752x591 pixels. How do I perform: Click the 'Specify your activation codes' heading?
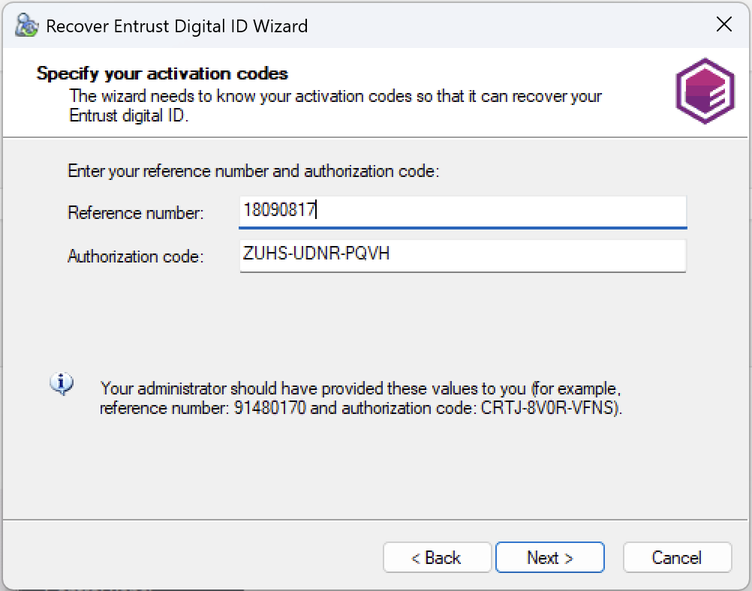coord(162,74)
